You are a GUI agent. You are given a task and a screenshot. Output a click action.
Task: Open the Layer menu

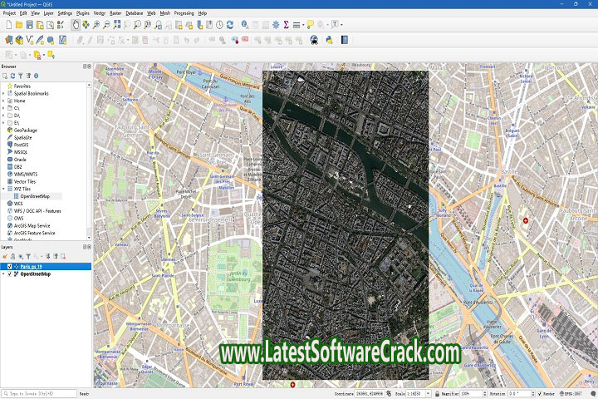pyautogui.click(x=48, y=13)
